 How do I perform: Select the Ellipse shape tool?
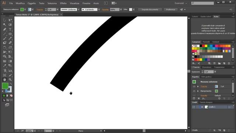point(10,34)
